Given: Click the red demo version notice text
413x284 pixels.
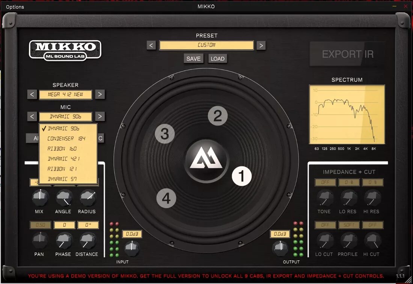Looking at the screenshot, I should (206, 276).
